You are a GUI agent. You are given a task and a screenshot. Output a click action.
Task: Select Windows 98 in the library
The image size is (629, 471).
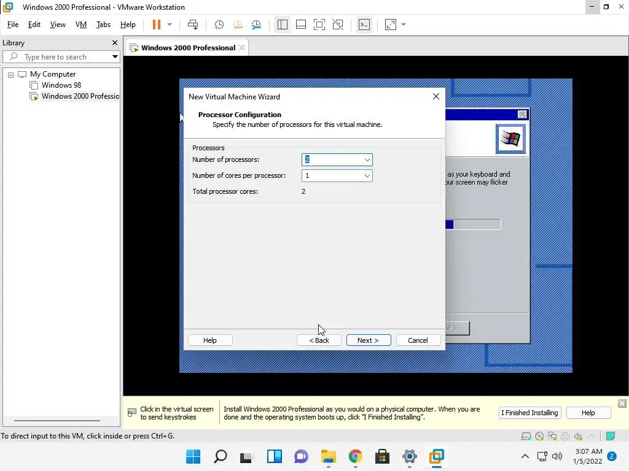pyautogui.click(x=61, y=85)
